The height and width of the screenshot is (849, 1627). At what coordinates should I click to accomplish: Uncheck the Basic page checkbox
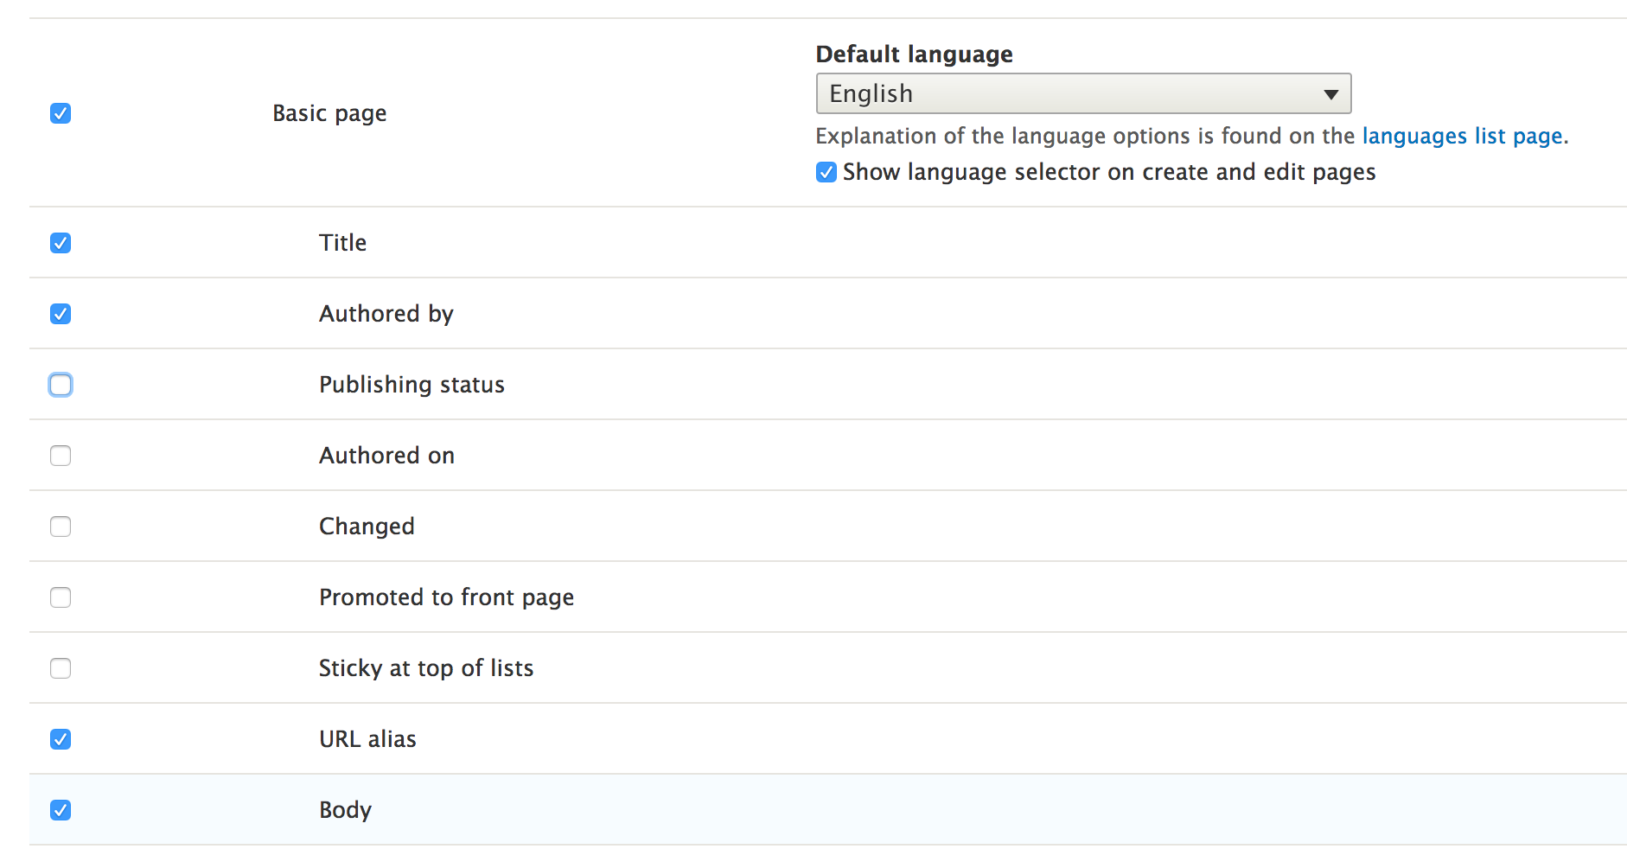61,113
